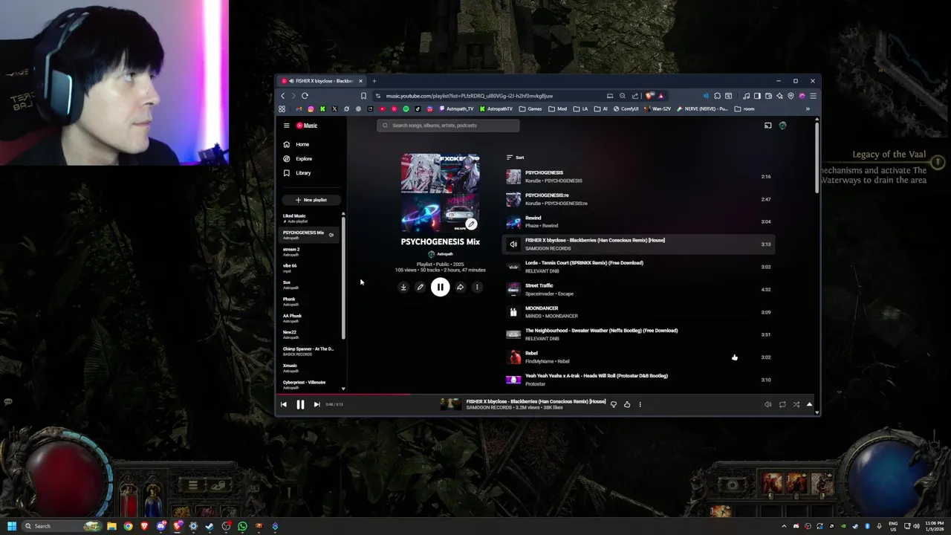The height and width of the screenshot is (535, 951).
Task: Click the YouTube Music logo
Action: (307, 126)
